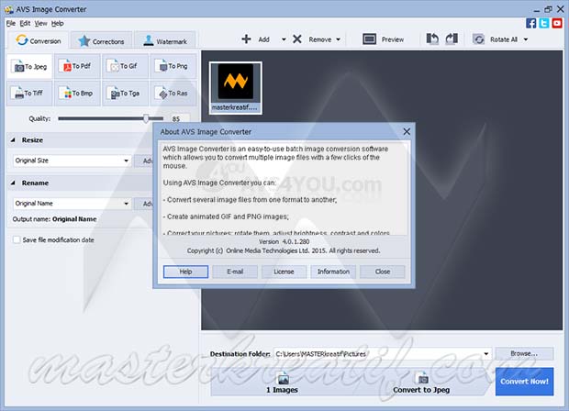Open the Facebook icon link
Image resolution: width=569 pixels, height=411 pixels.
coord(530,23)
